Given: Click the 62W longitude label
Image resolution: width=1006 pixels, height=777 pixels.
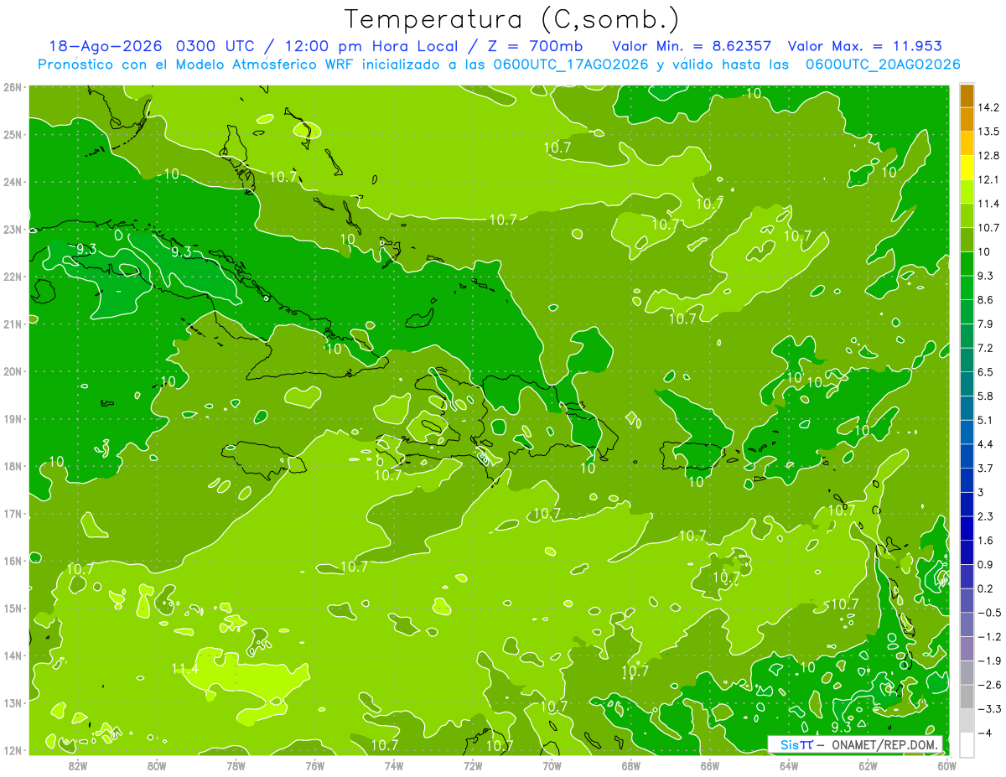Looking at the screenshot, I should click(x=868, y=765).
